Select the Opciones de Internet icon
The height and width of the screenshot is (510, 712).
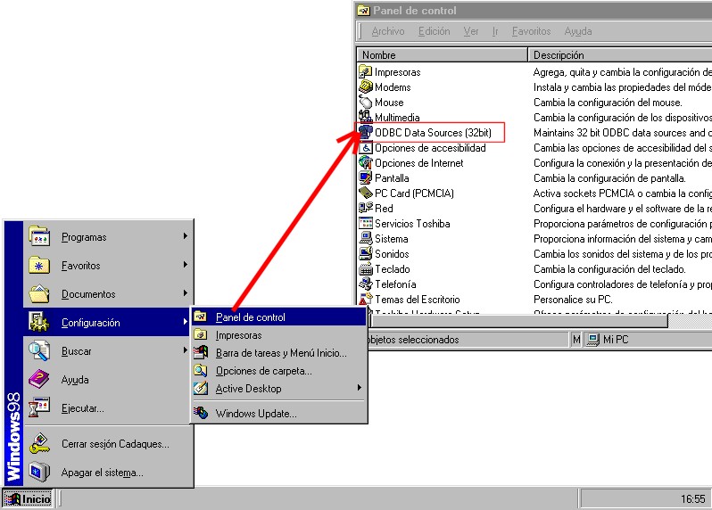pos(365,162)
